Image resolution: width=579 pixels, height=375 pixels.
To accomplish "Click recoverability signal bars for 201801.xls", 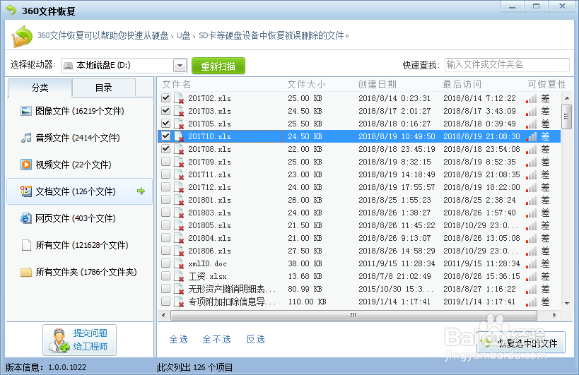I will click(532, 201).
